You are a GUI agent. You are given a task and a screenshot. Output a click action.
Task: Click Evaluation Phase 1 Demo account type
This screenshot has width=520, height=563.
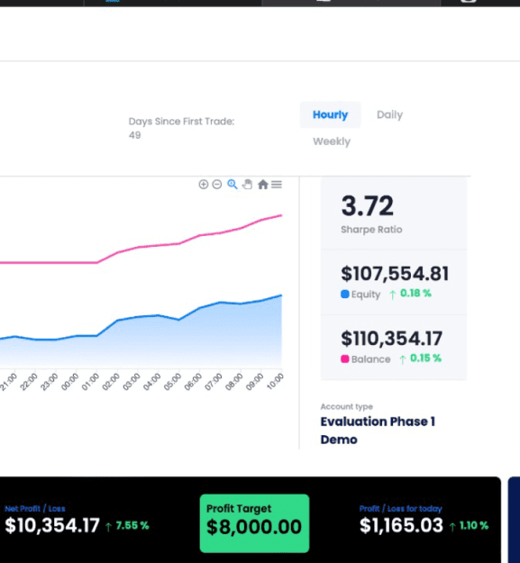[x=378, y=431]
